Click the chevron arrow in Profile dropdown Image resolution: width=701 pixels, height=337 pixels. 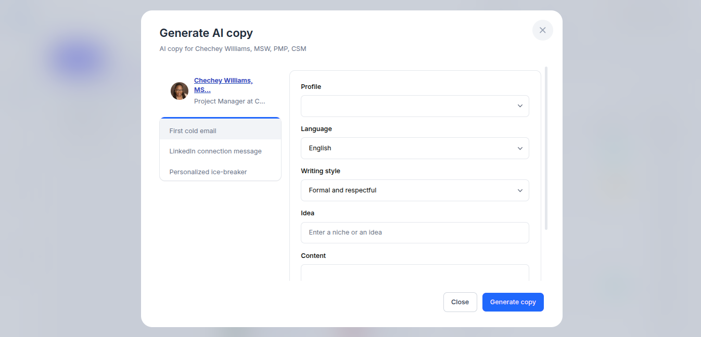coord(520,106)
